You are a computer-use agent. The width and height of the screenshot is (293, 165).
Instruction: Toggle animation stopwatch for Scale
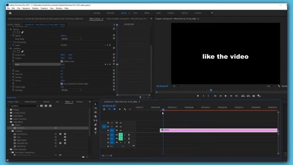(13, 64)
